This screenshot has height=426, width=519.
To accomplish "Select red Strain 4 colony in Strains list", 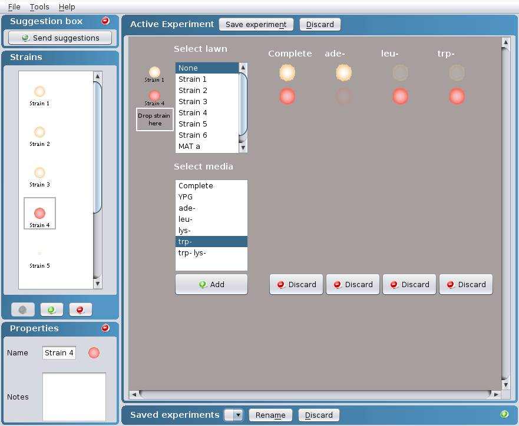I will (x=39, y=213).
